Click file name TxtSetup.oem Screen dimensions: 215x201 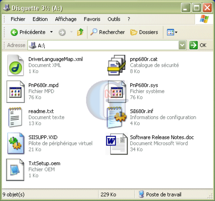click(x=44, y=163)
